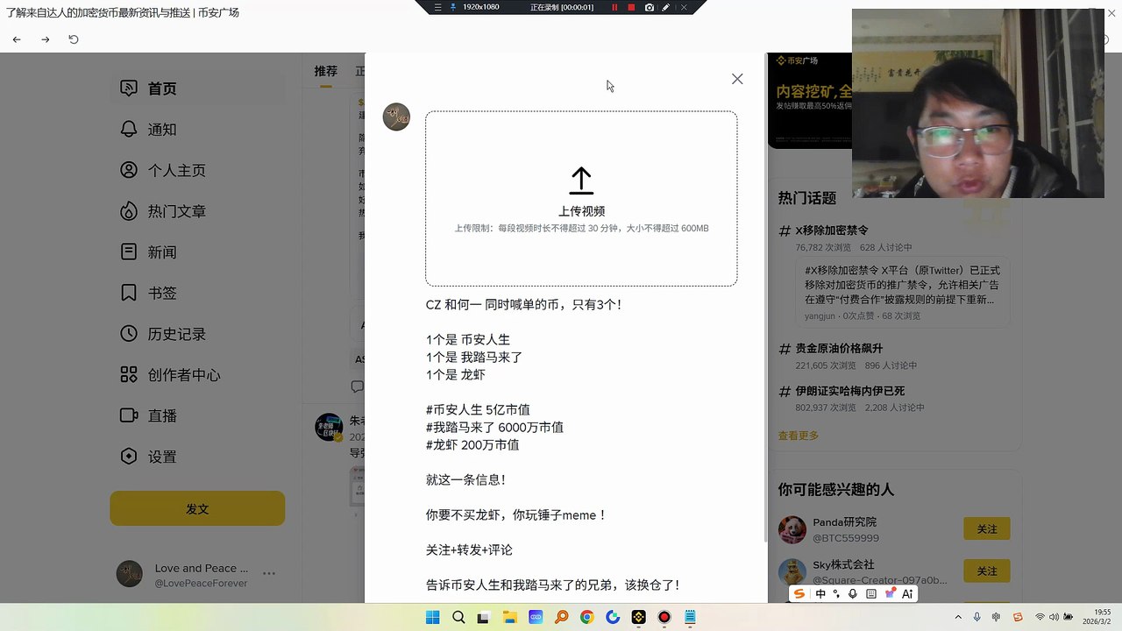Click the author avatar in the editor
The image size is (1122, 631).
(x=396, y=117)
